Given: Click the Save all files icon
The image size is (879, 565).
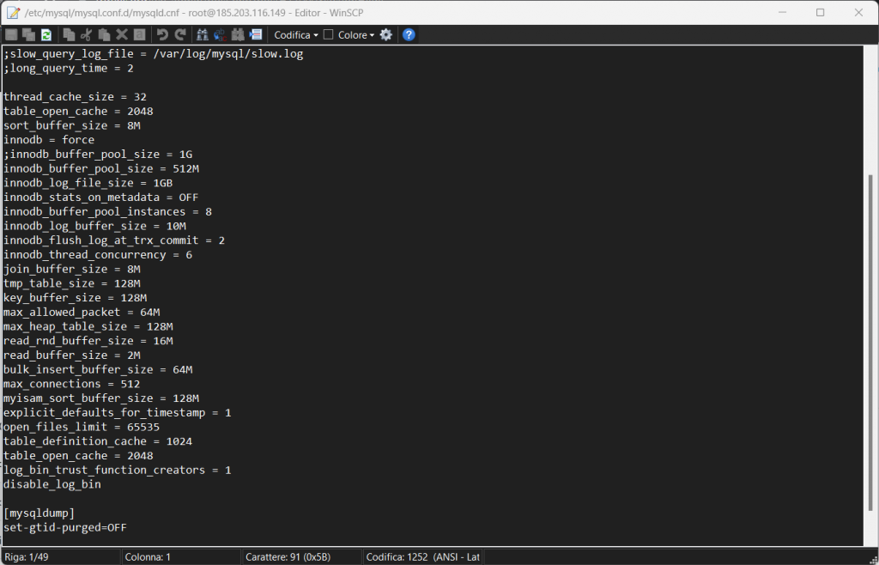Looking at the screenshot, I should coord(28,35).
